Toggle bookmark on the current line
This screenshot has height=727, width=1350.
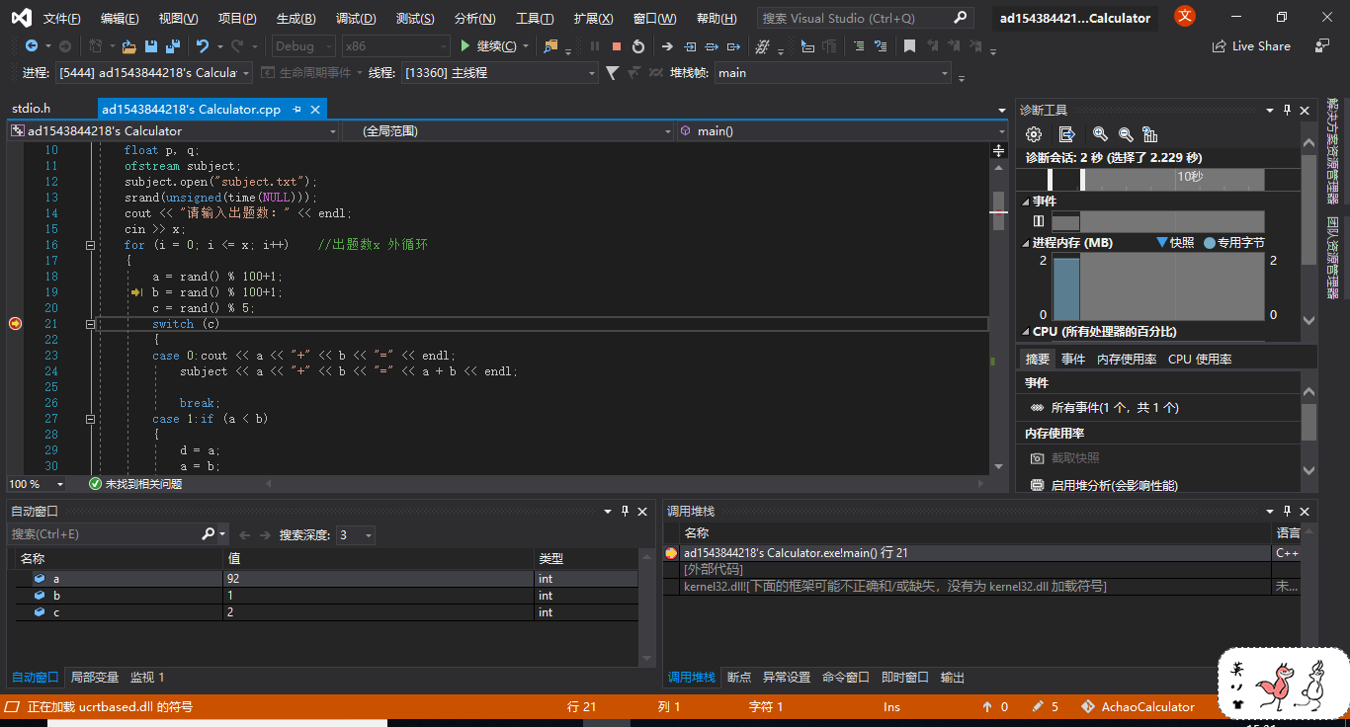(x=909, y=46)
